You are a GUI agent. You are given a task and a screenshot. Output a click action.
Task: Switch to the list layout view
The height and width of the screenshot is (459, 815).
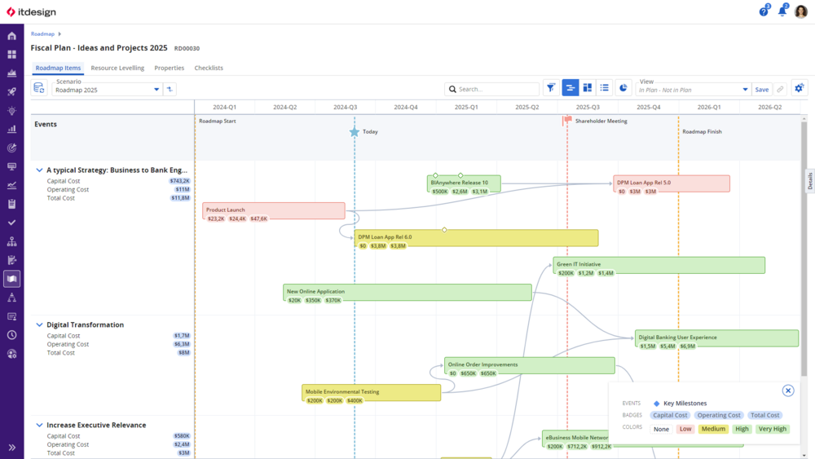click(605, 88)
